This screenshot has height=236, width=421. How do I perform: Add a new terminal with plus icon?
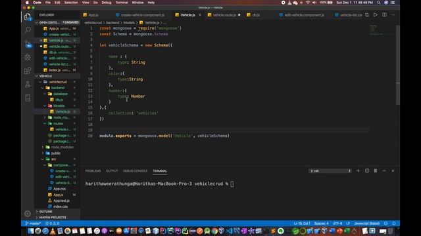point(358,170)
